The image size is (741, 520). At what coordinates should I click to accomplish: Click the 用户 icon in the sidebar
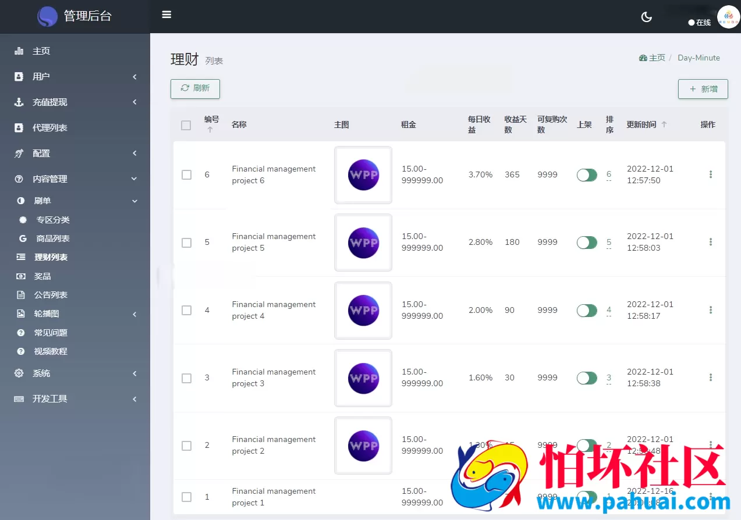click(19, 77)
